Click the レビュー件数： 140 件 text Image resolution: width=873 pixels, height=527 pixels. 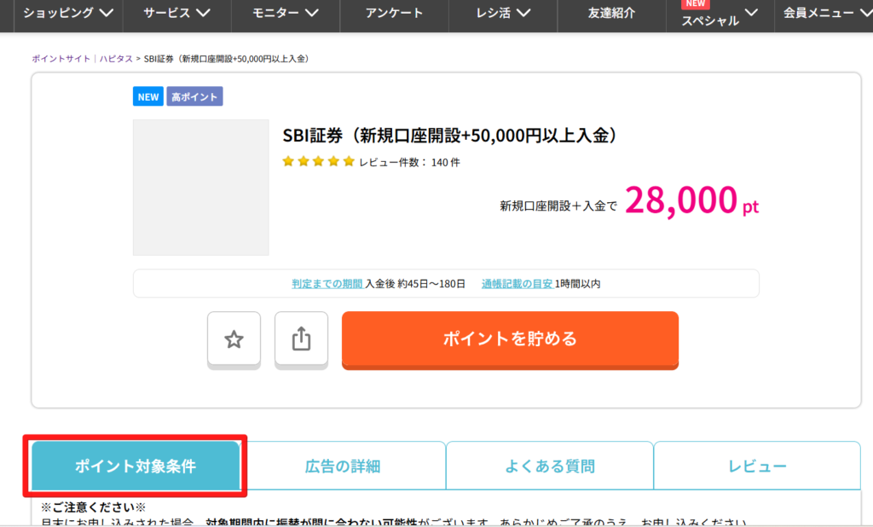[x=409, y=162]
